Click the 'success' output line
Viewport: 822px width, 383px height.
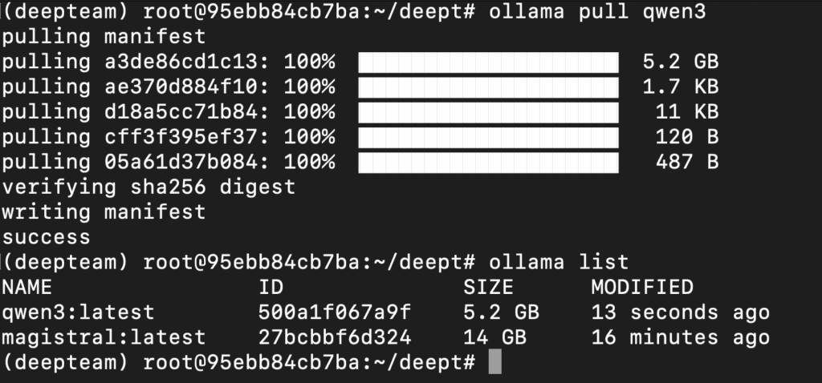tap(46, 237)
